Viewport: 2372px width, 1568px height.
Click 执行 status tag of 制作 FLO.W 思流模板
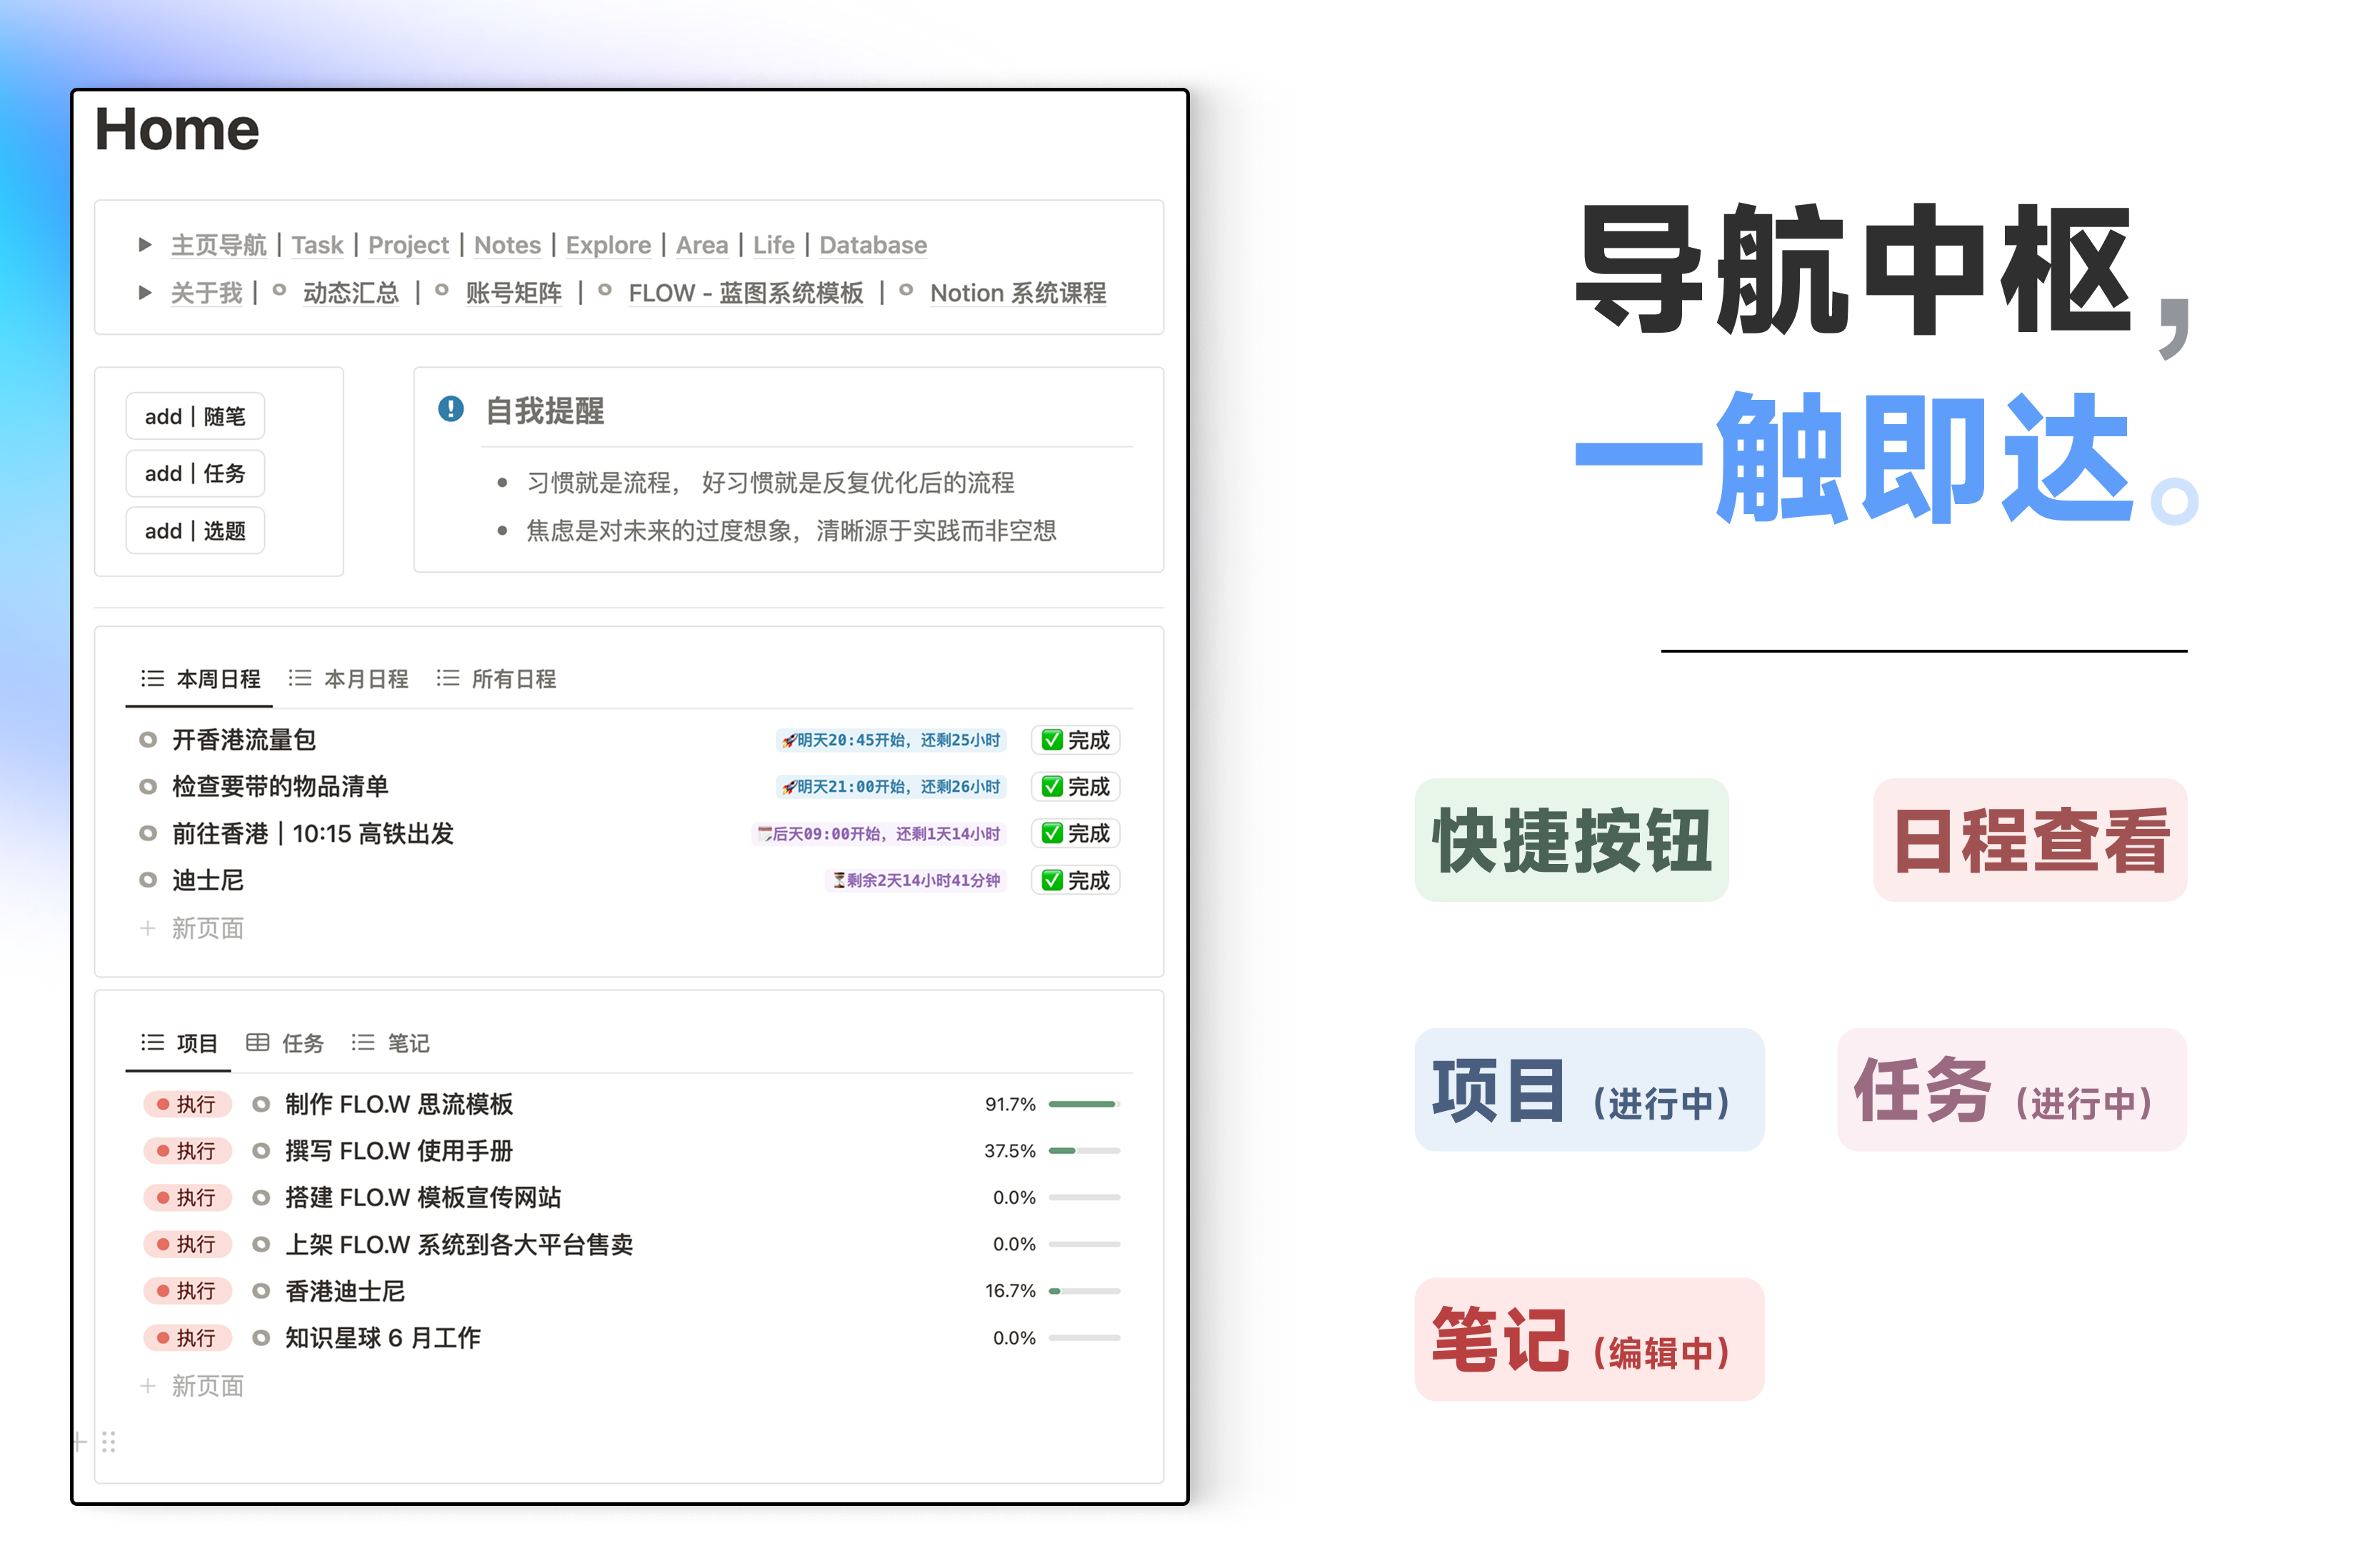[x=187, y=1104]
